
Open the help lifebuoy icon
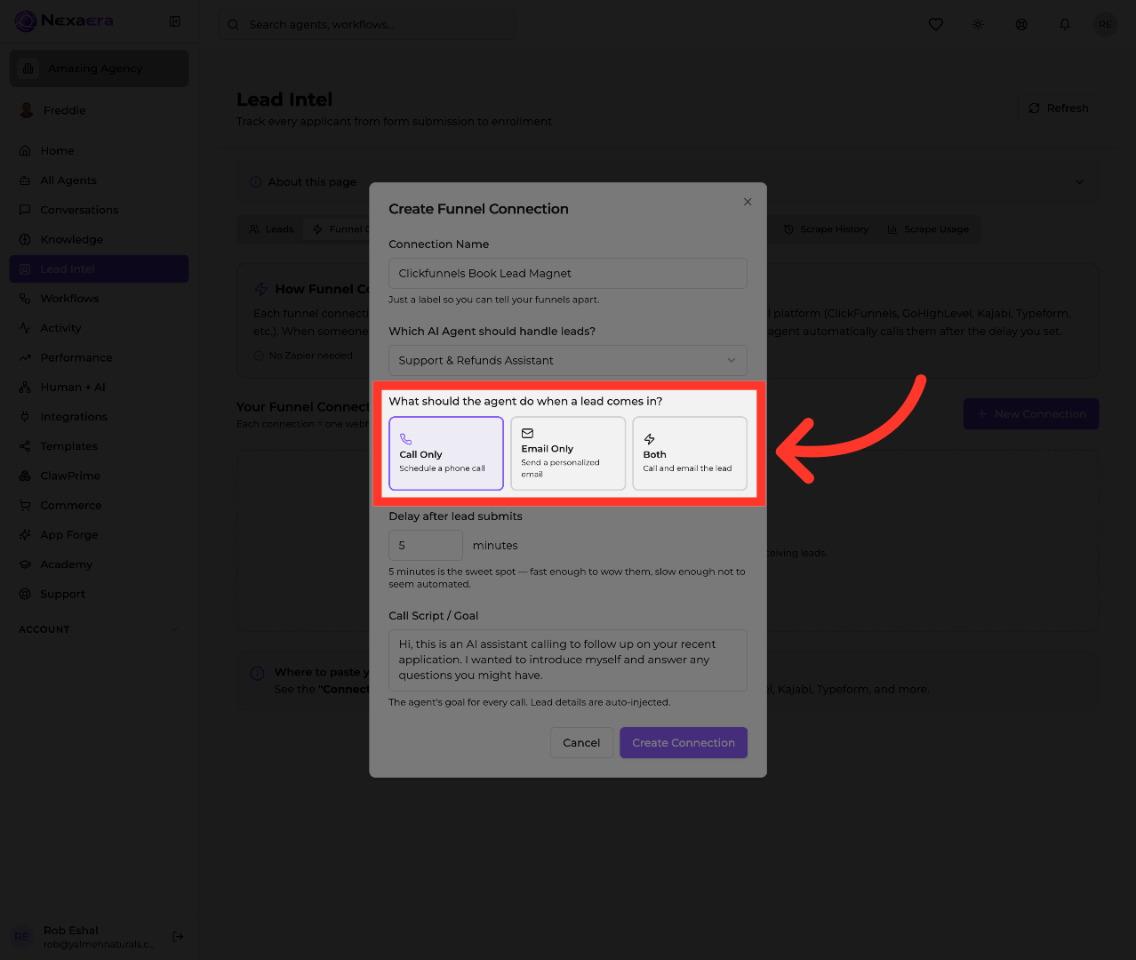tap(1021, 24)
